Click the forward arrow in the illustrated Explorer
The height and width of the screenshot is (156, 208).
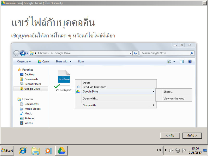[23, 53]
